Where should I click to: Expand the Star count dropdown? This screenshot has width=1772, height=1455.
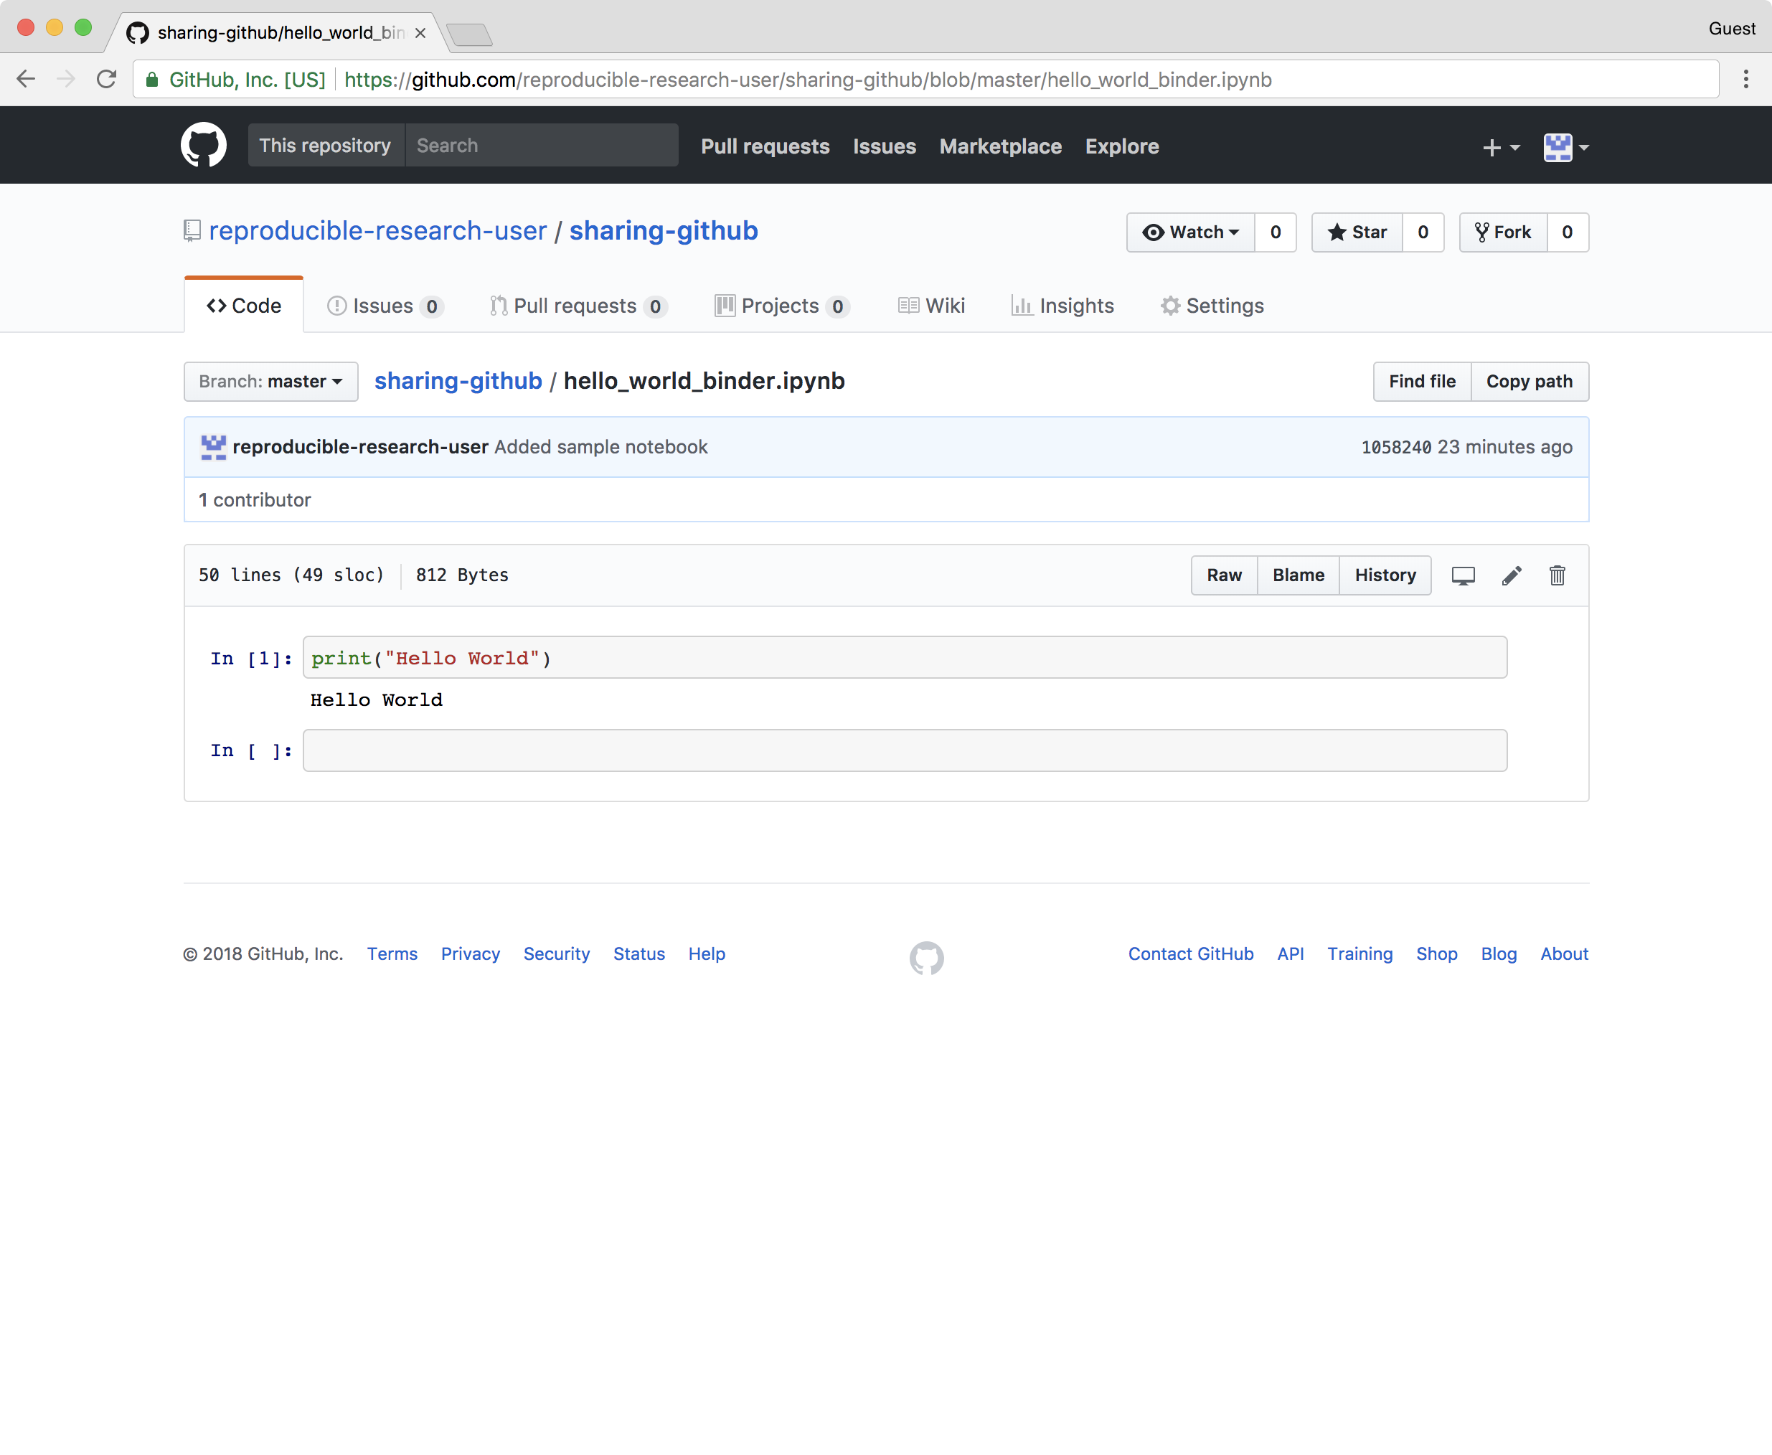(1422, 232)
